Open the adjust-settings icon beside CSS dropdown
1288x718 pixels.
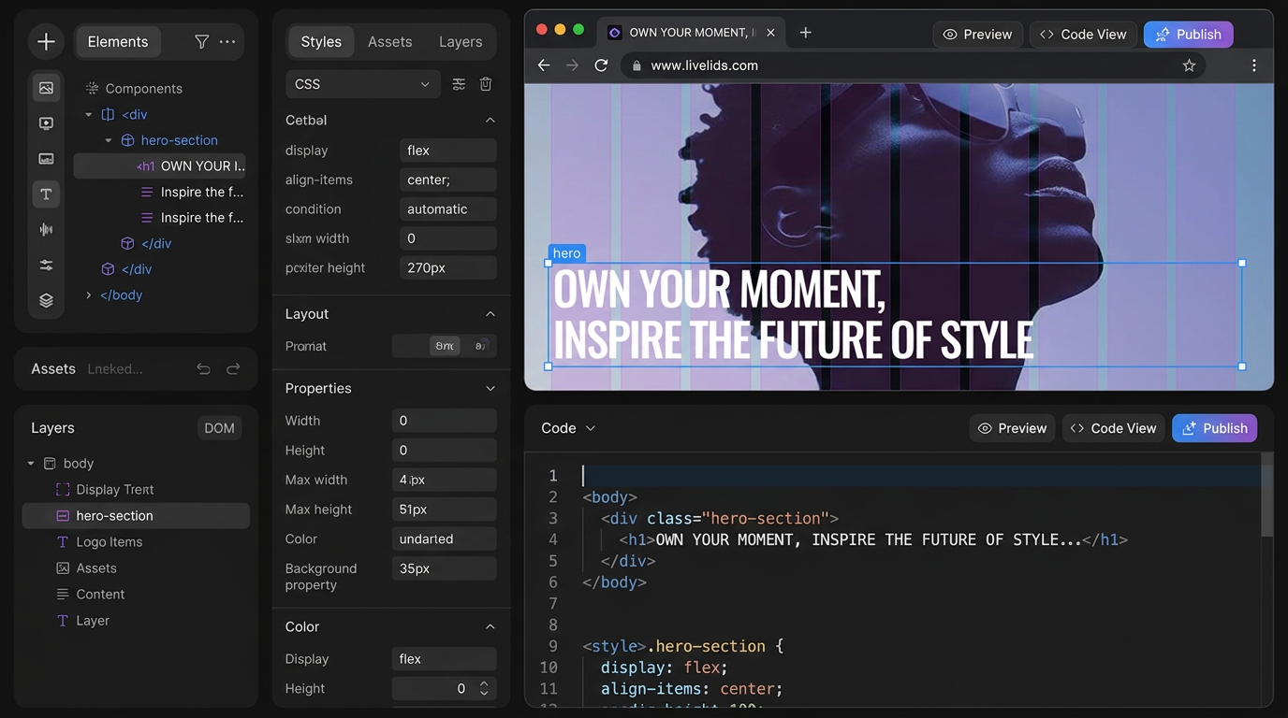(x=459, y=84)
